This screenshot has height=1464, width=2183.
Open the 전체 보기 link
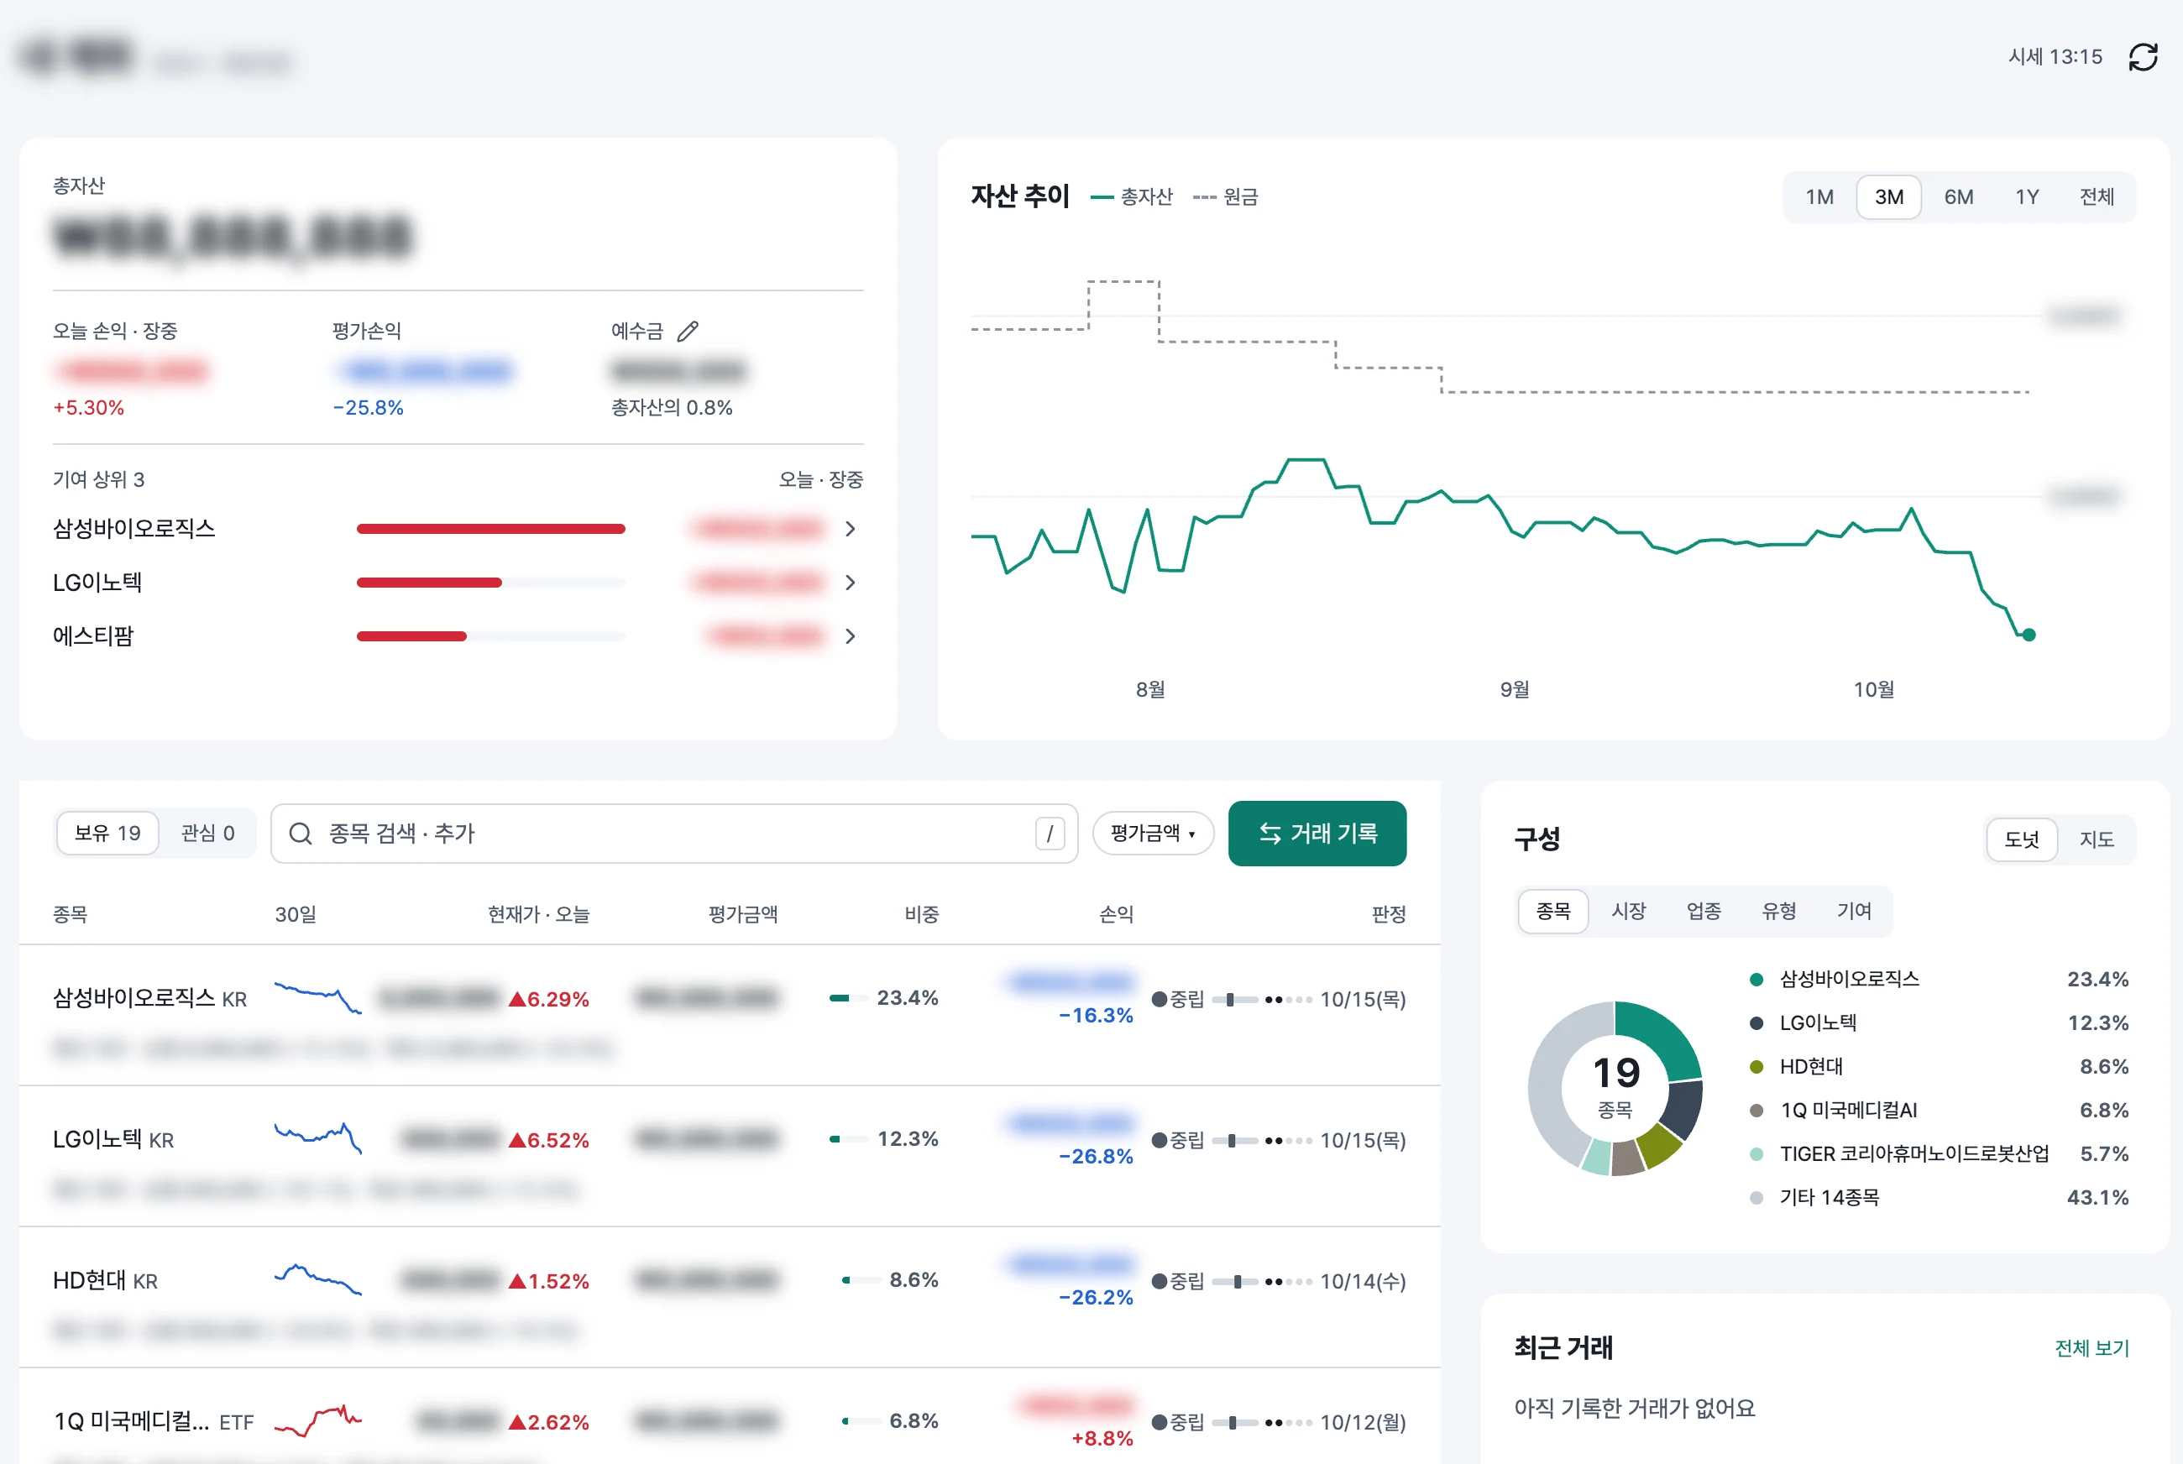click(x=2091, y=1348)
